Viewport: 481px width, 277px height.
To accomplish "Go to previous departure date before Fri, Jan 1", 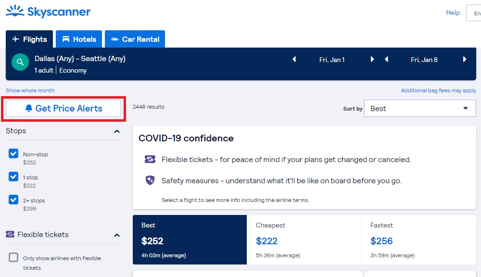I will click(x=294, y=59).
